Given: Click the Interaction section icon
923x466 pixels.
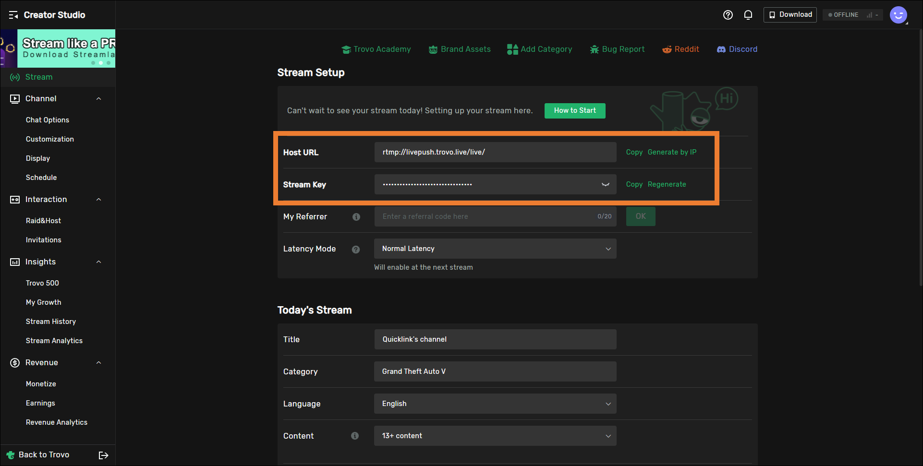Looking at the screenshot, I should pos(15,200).
